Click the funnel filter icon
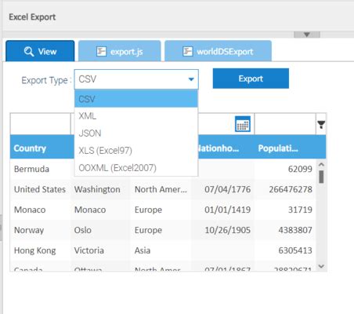This screenshot has height=314, width=354. tap(321, 124)
